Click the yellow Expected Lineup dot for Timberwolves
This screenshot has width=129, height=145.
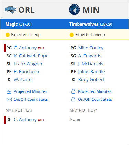(72, 35)
